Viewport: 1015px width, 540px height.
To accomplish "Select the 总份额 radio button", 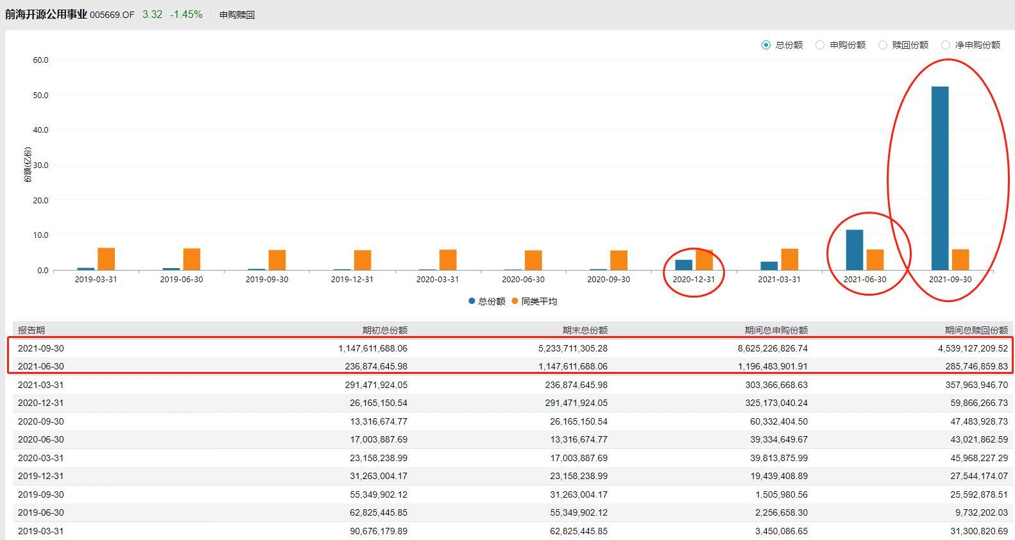I will tap(765, 45).
